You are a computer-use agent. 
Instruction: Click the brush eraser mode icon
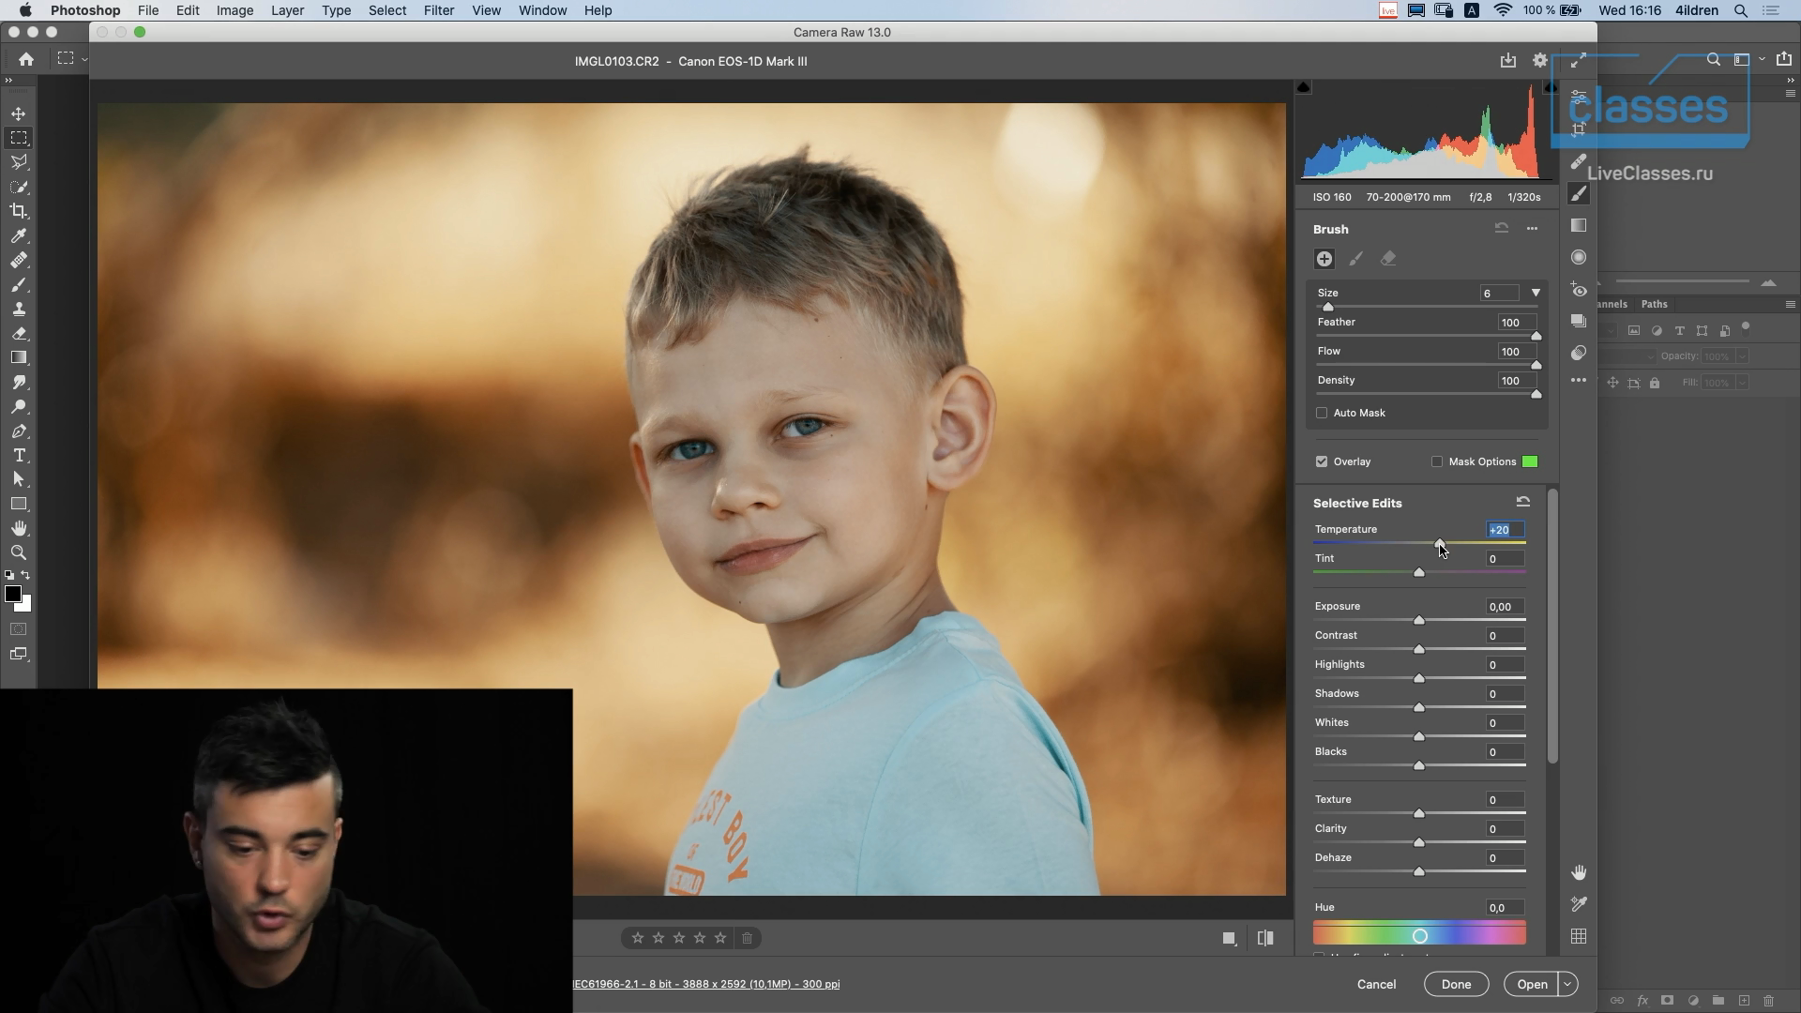point(1388,259)
